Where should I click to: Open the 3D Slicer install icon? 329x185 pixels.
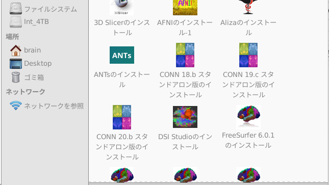coord(121,8)
